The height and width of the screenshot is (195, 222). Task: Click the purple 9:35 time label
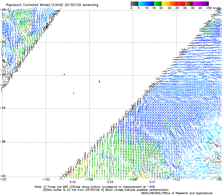tap(73, 182)
